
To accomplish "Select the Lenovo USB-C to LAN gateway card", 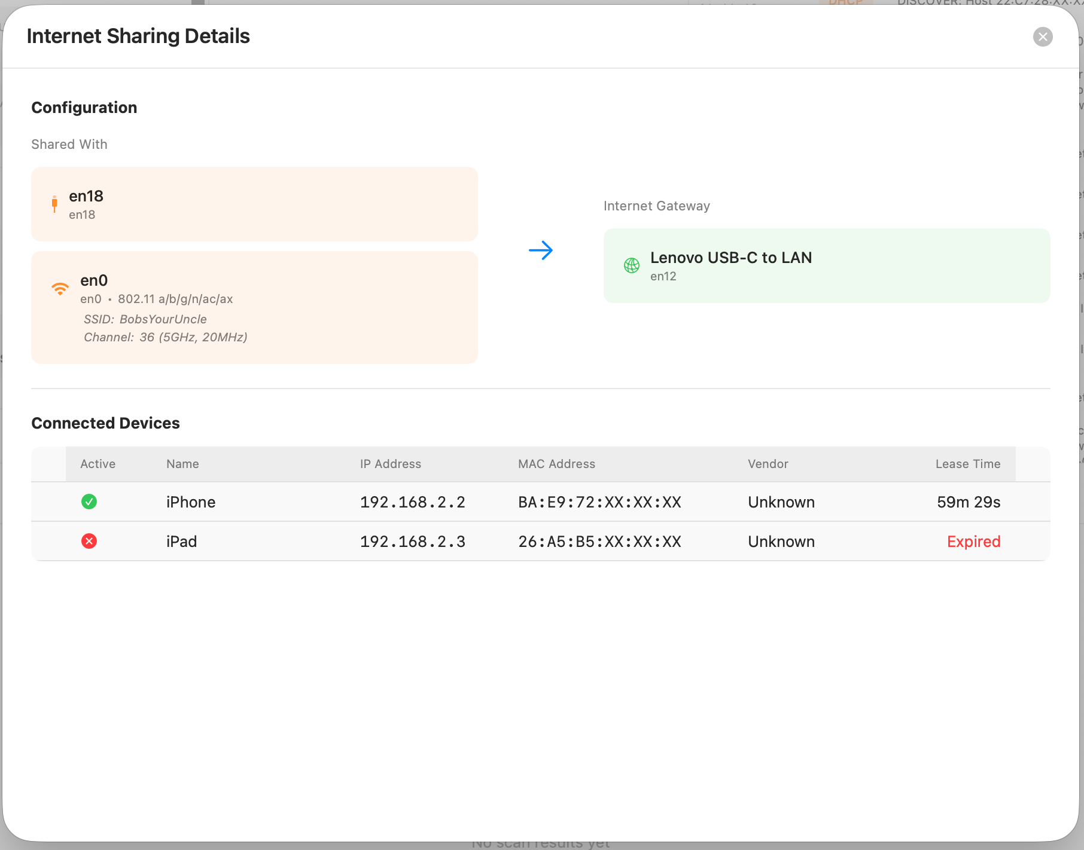I will 826,265.
